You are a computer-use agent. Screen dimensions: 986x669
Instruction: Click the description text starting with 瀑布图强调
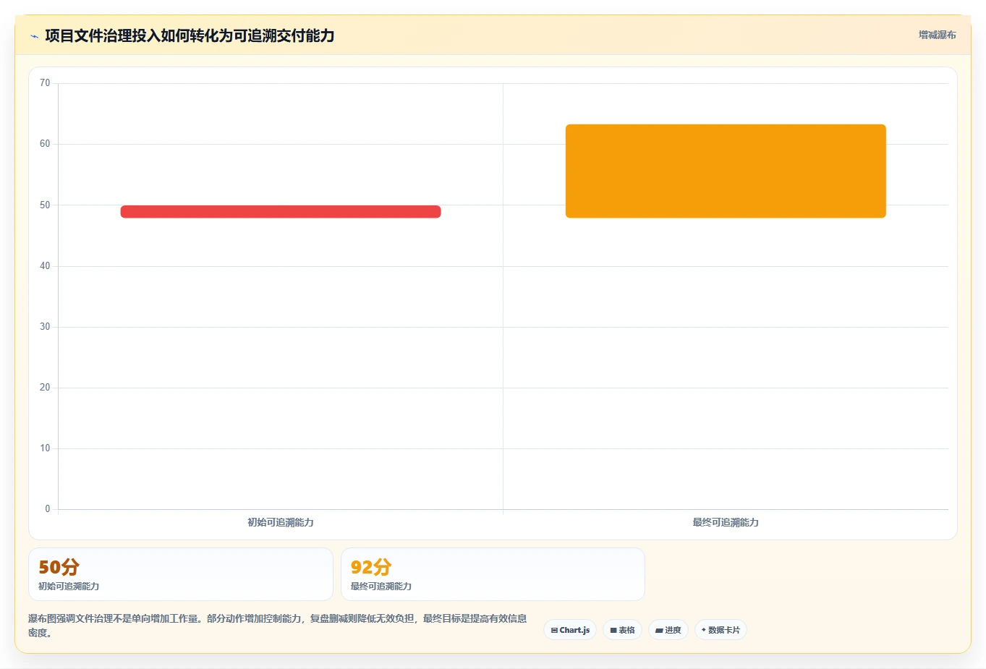tap(278, 626)
